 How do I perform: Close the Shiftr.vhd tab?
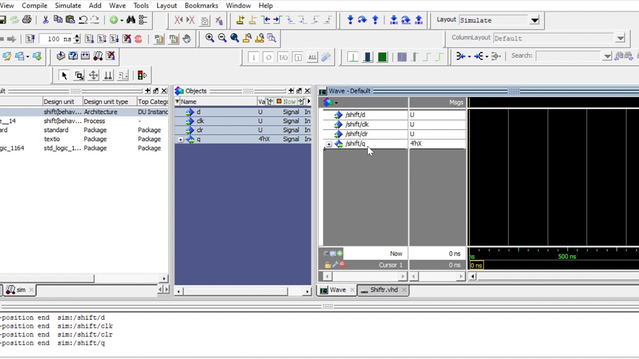pyautogui.click(x=404, y=290)
